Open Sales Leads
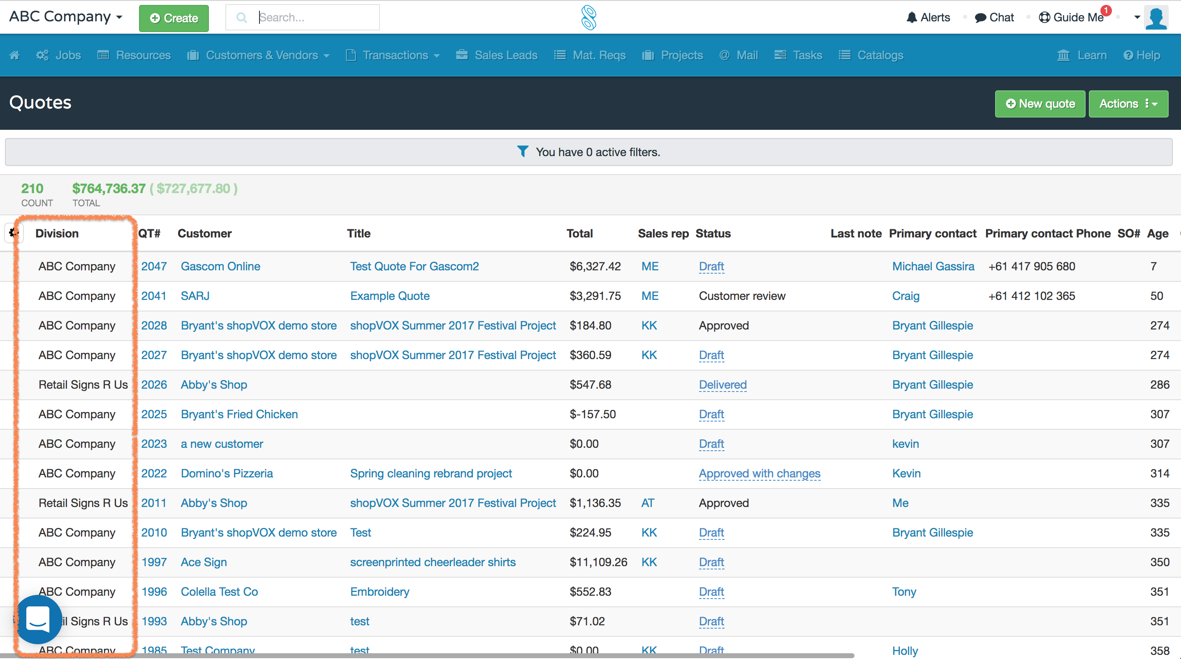1181x659 pixels. (x=496, y=55)
